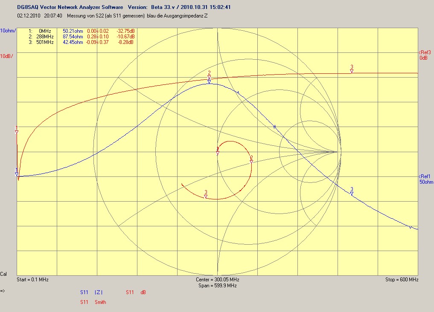Click the 10ohm/ scale label
This screenshot has height=312, width=434.
click(x=8, y=31)
